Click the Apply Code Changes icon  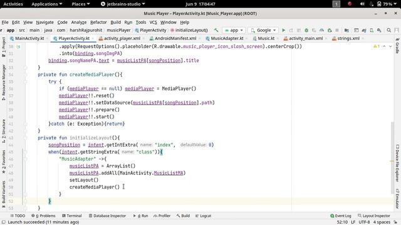click(x=299, y=30)
